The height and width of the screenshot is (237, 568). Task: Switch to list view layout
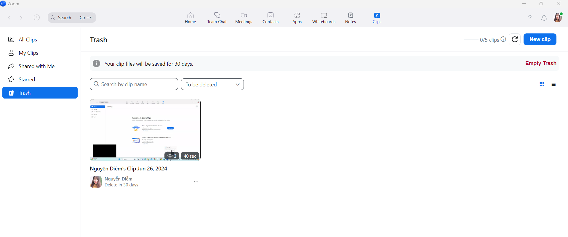click(553, 84)
